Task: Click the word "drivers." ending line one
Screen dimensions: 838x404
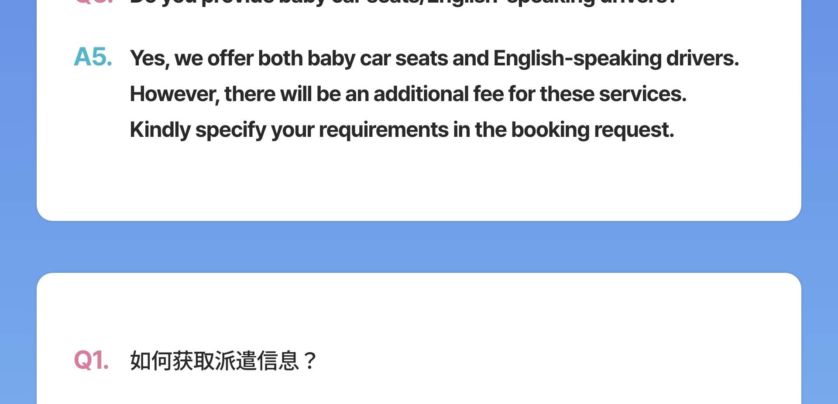Action: (x=702, y=58)
